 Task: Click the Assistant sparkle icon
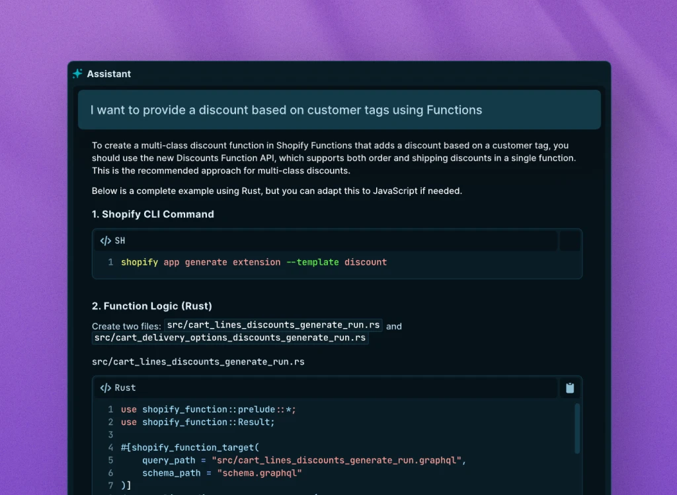[x=78, y=74]
